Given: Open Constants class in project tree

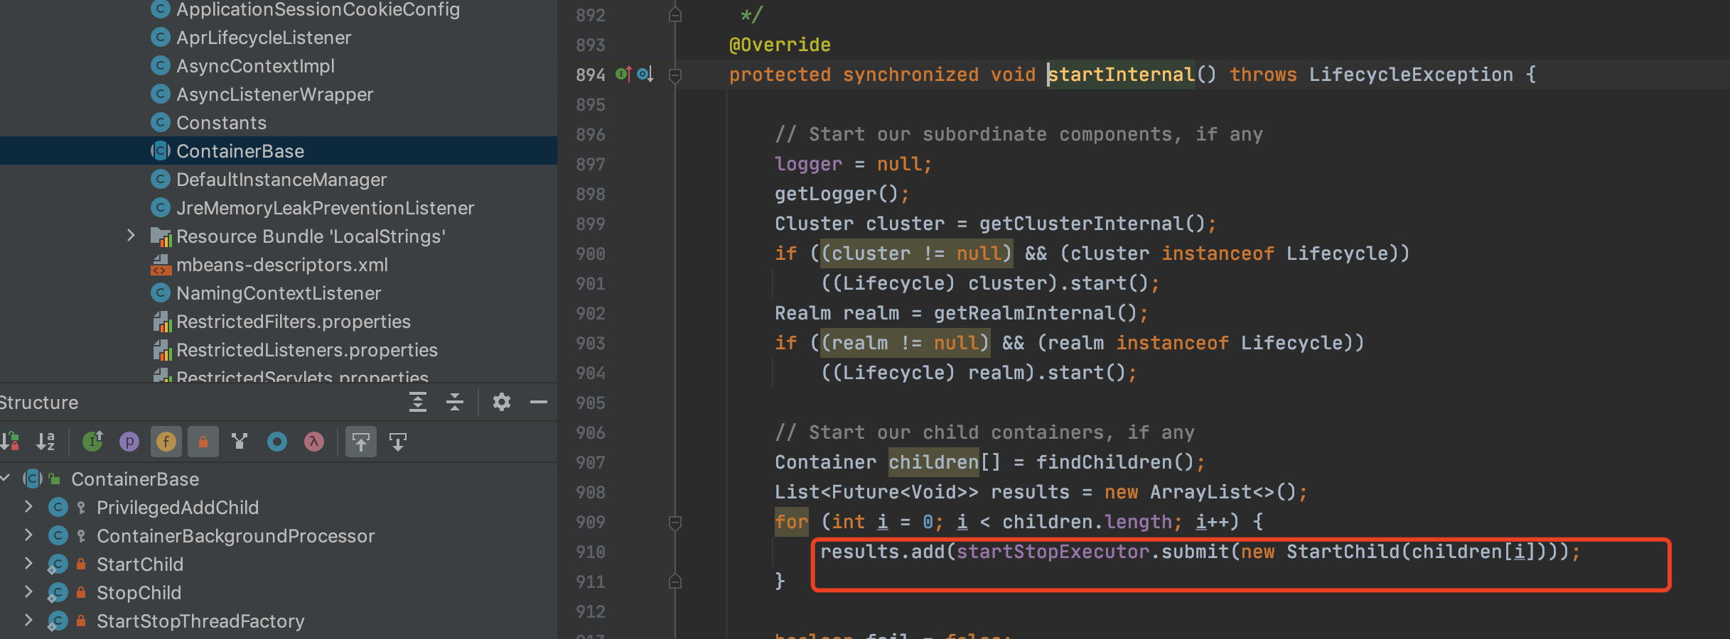Looking at the screenshot, I should pyautogui.click(x=221, y=123).
